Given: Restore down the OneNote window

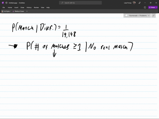Looking at the screenshot, I should click(x=150, y=3).
